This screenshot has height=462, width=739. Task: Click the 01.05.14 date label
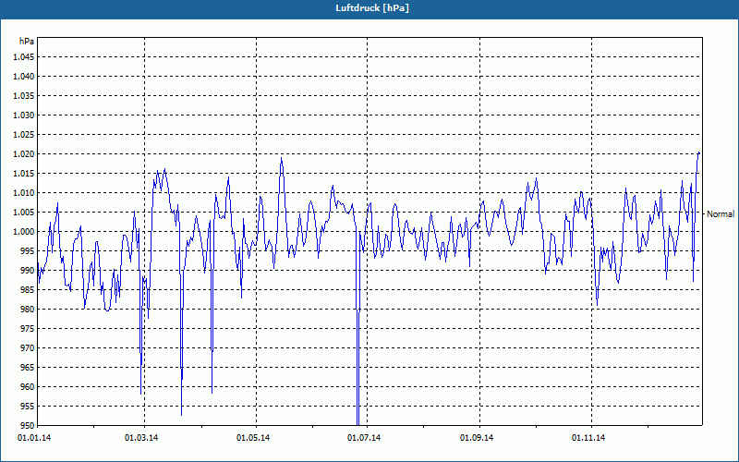coord(253,438)
